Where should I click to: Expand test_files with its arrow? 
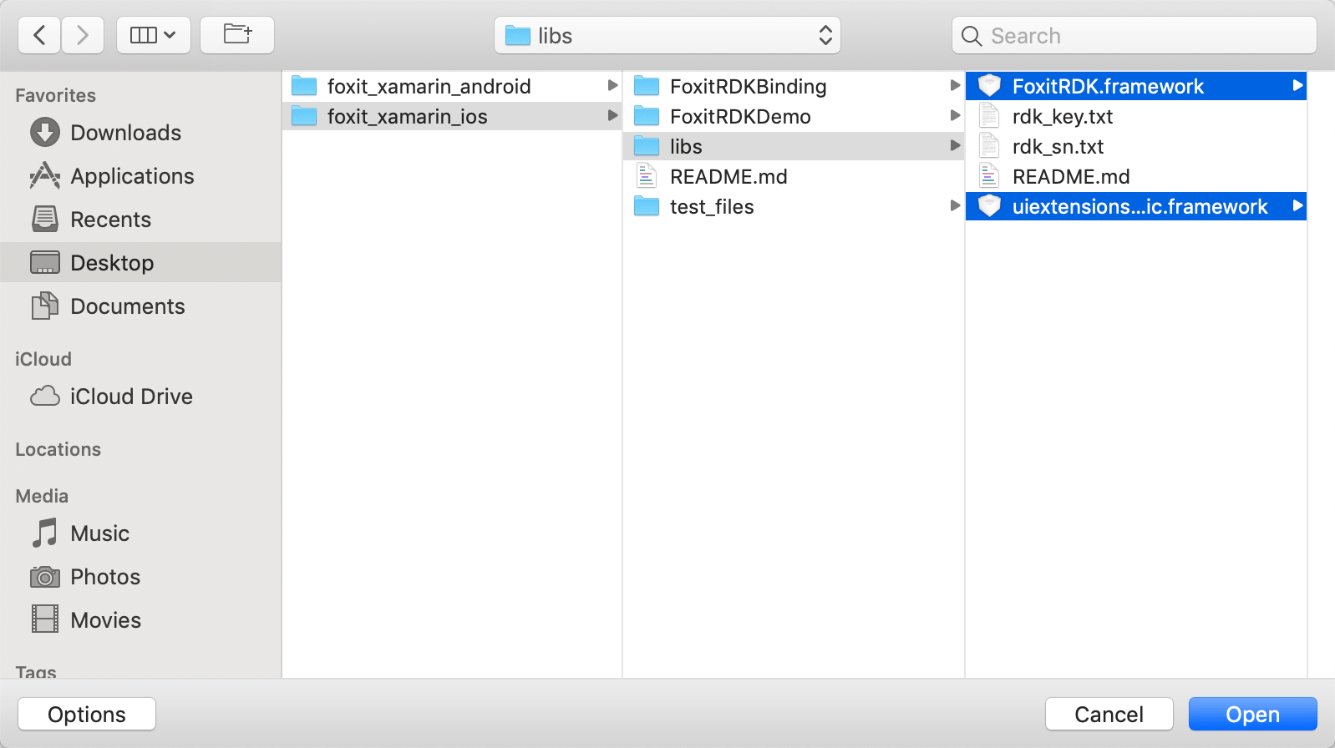click(x=955, y=205)
